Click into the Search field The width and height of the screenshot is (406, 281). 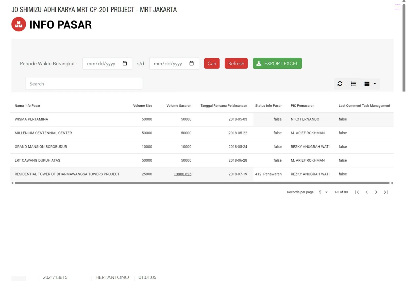tap(83, 84)
